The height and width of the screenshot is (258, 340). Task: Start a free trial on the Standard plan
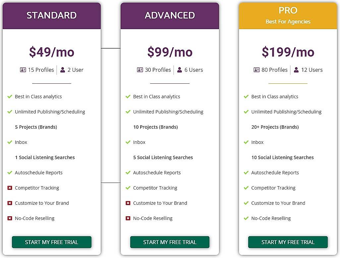[51, 242]
